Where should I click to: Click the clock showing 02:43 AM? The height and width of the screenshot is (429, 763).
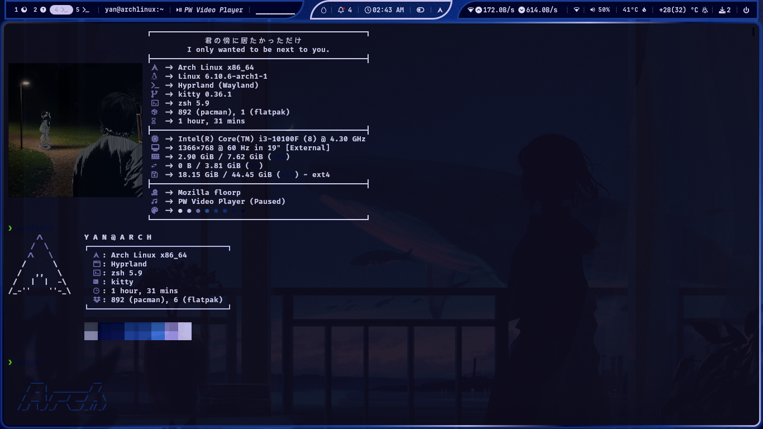coord(385,9)
